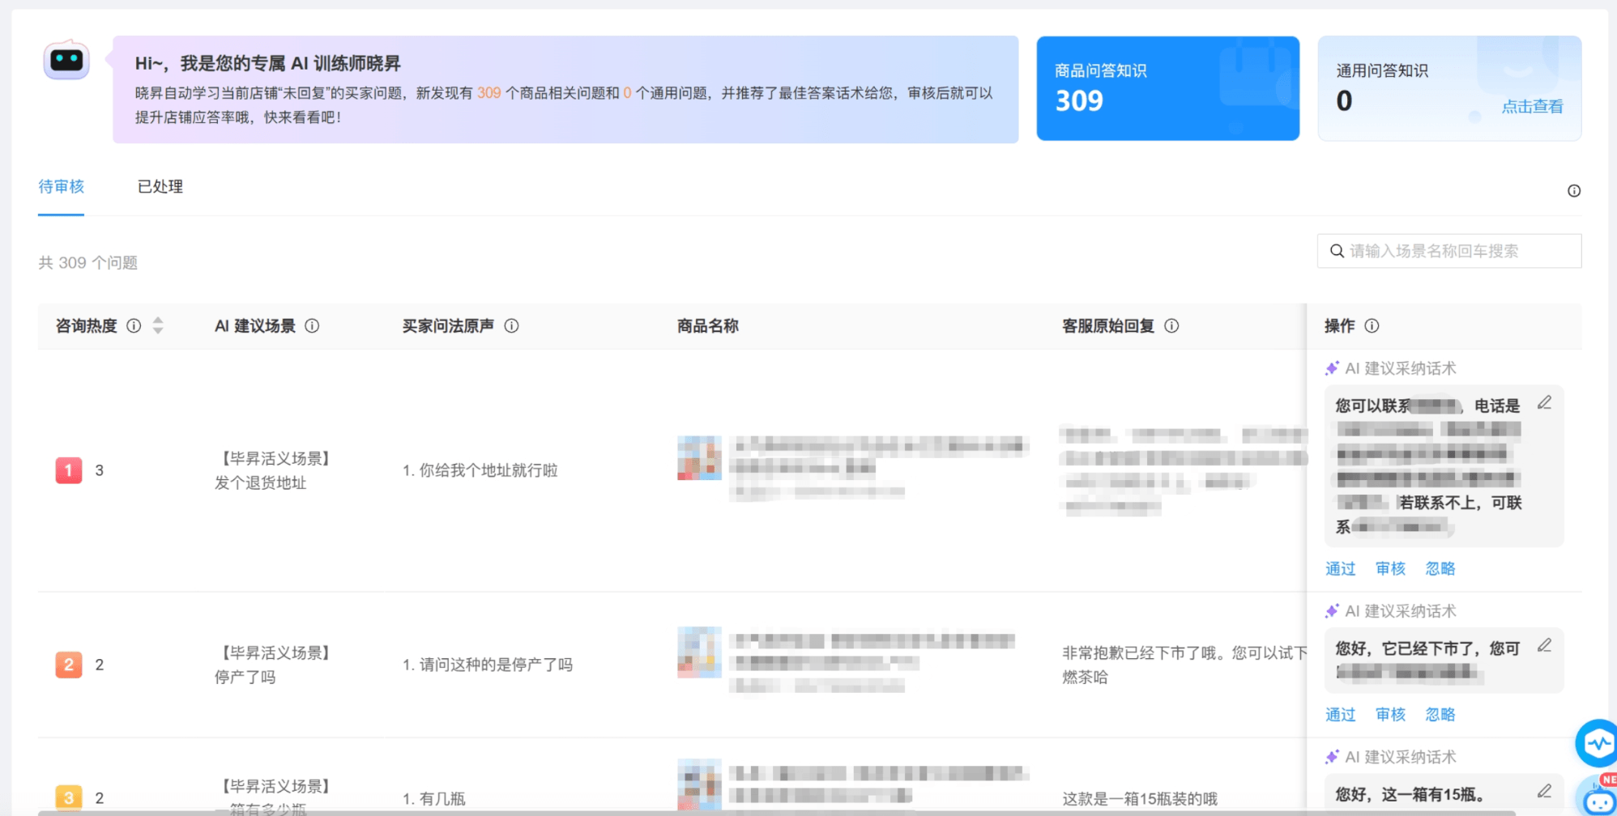Open the floating chat robot with NEW badge
This screenshot has height=816, width=1617.
click(1598, 797)
